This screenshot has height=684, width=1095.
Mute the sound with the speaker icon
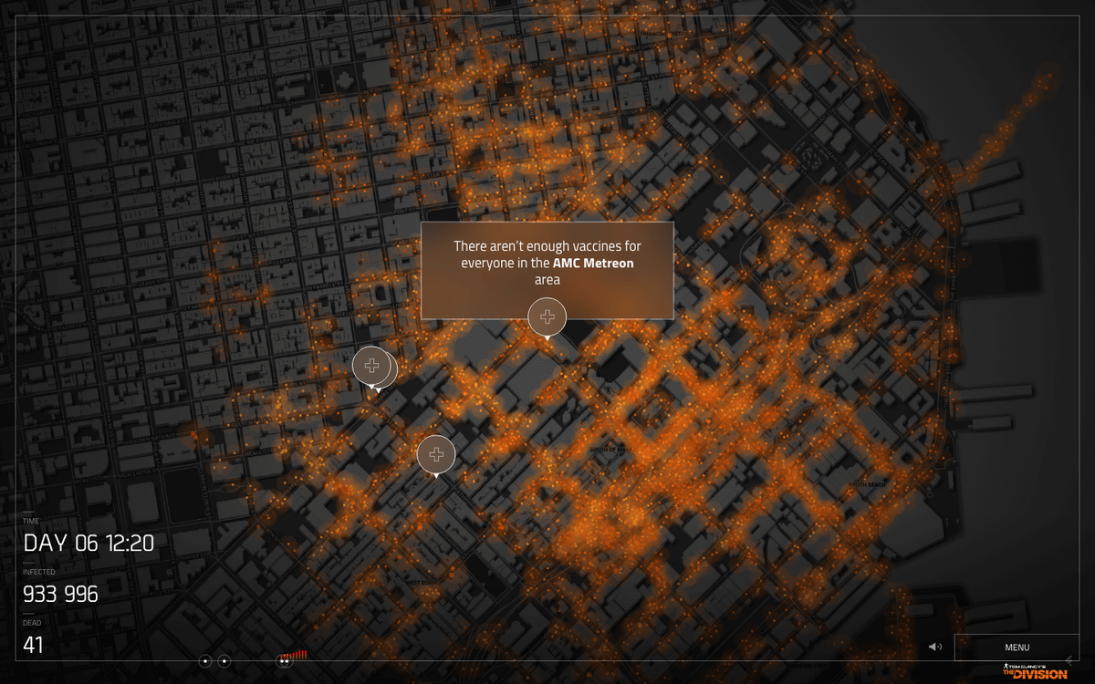coord(935,648)
